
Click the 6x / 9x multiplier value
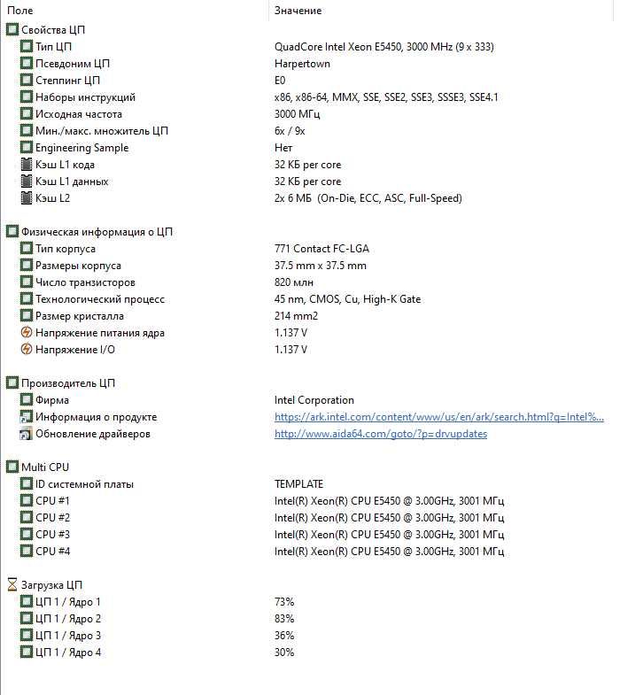[290, 131]
